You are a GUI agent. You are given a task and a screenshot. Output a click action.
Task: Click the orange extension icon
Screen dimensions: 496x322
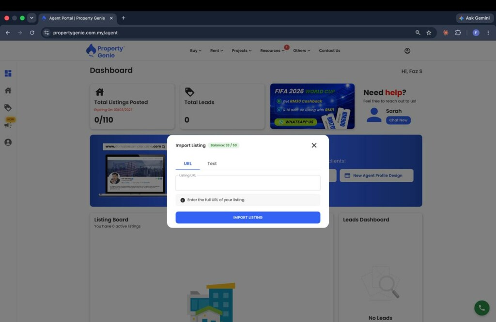click(x=446, y=32)
